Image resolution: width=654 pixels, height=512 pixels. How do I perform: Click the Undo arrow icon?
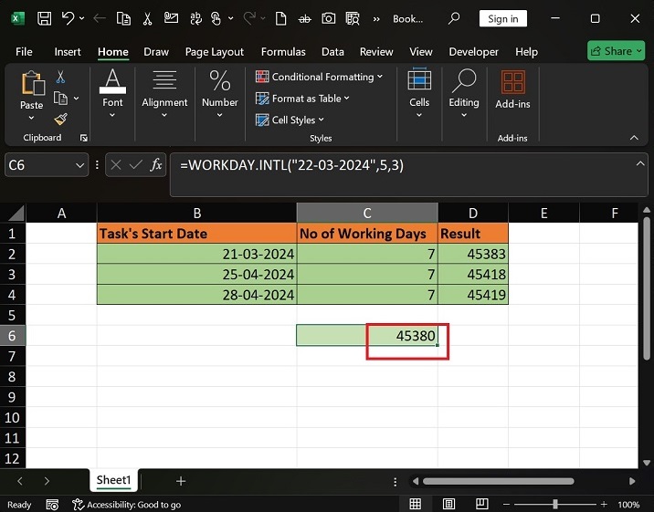pos(68,18)
